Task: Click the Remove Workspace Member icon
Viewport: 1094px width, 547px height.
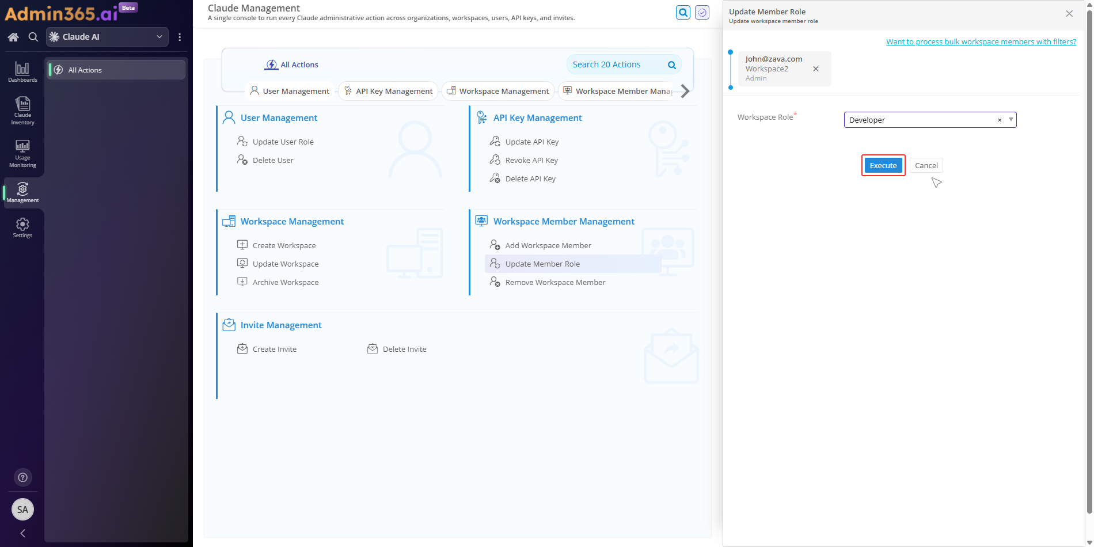Action: (x=495, y=282)
